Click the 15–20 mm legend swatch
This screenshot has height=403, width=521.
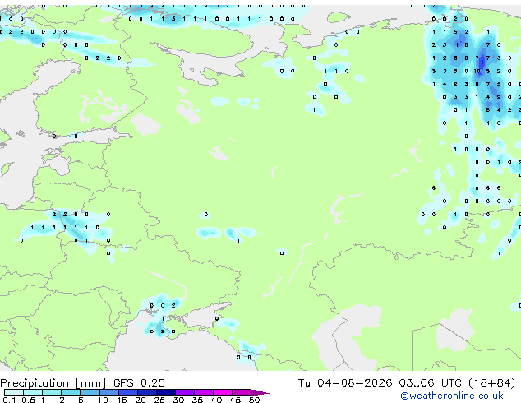pyautogui.click(x=127, y=392)
